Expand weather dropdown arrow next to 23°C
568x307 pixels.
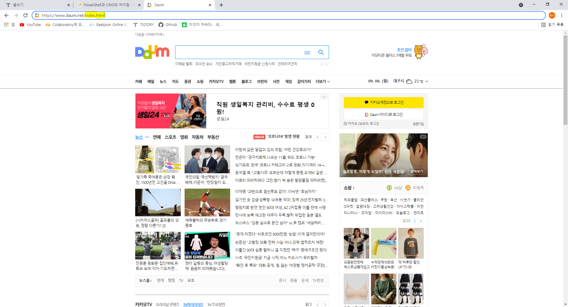tap(427, 81)
